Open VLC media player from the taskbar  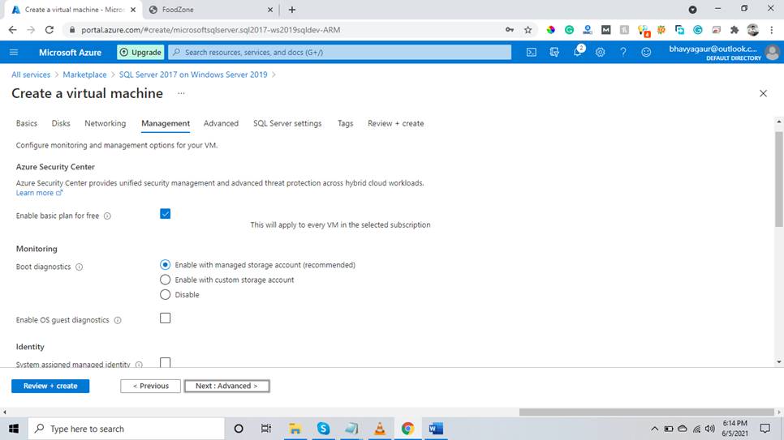380,429
